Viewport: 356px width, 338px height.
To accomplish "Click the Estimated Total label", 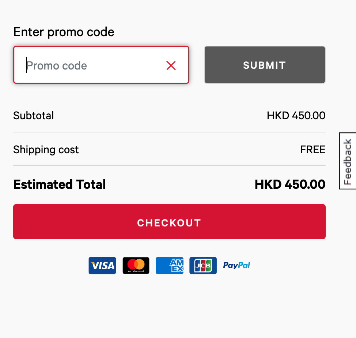I will tap(60, 184).
